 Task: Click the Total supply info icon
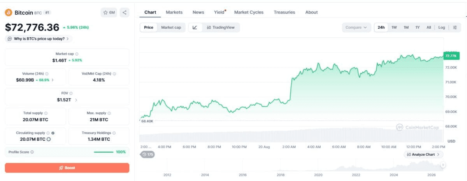tap(46, 113)
